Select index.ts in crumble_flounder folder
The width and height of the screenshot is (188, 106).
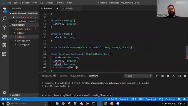pyautogui.click(x=24, y=37)
